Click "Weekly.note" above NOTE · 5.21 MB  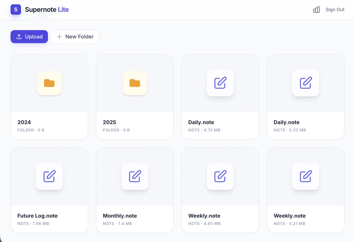point(290,216)
